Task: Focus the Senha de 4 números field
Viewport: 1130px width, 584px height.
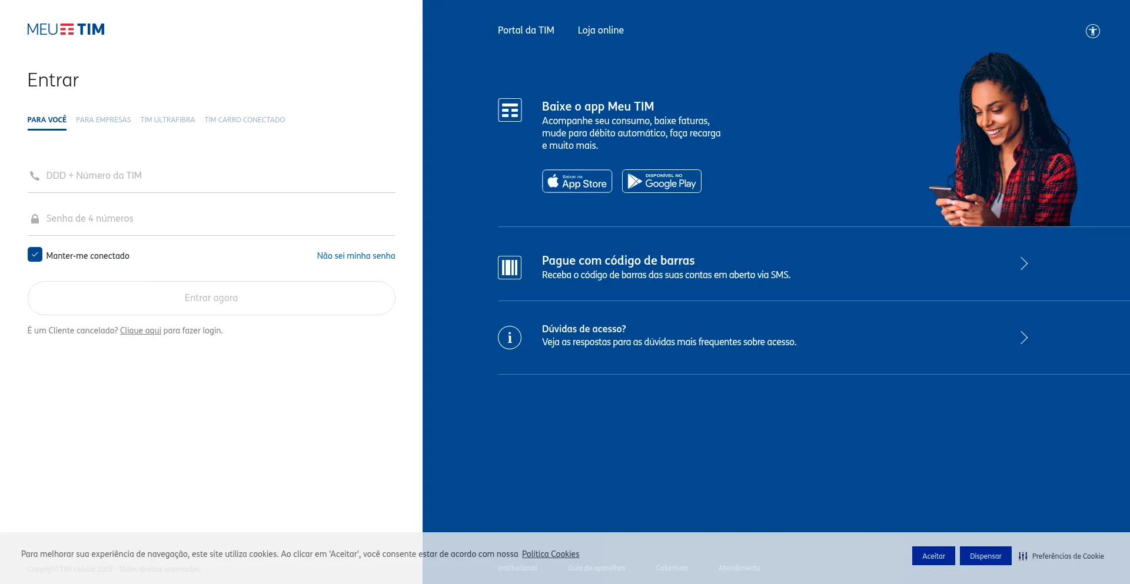Action: tap(211, 219)
